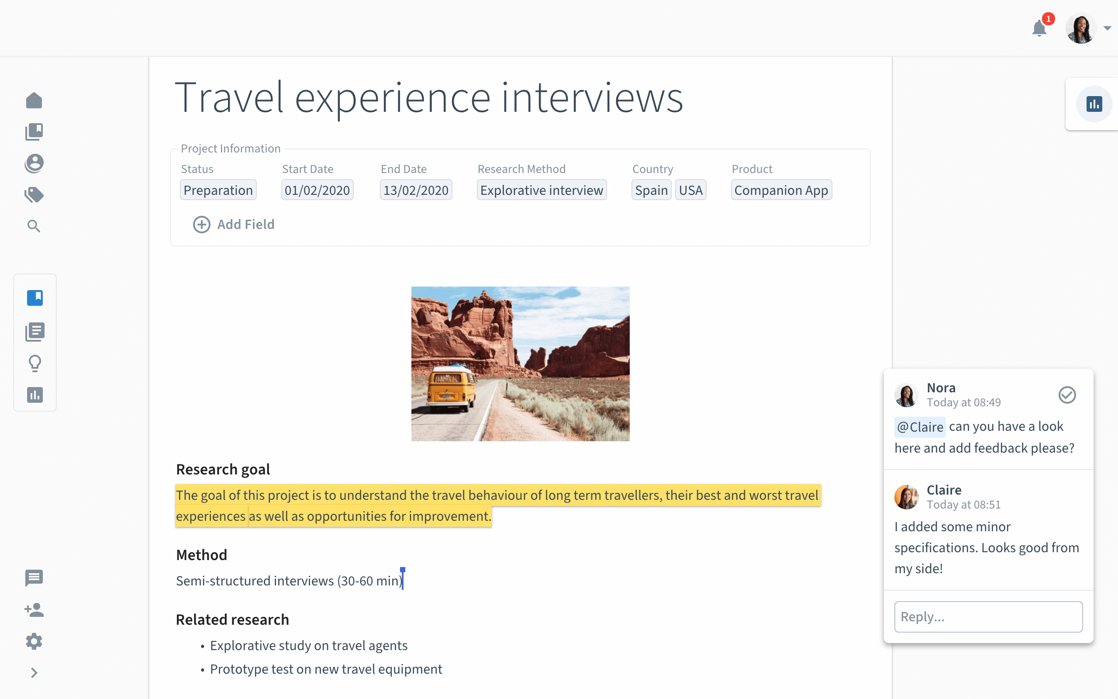Viewport: 1118px width, 699px height.
Task: Open the tags icon in sidebar
Action: (34, 195)
